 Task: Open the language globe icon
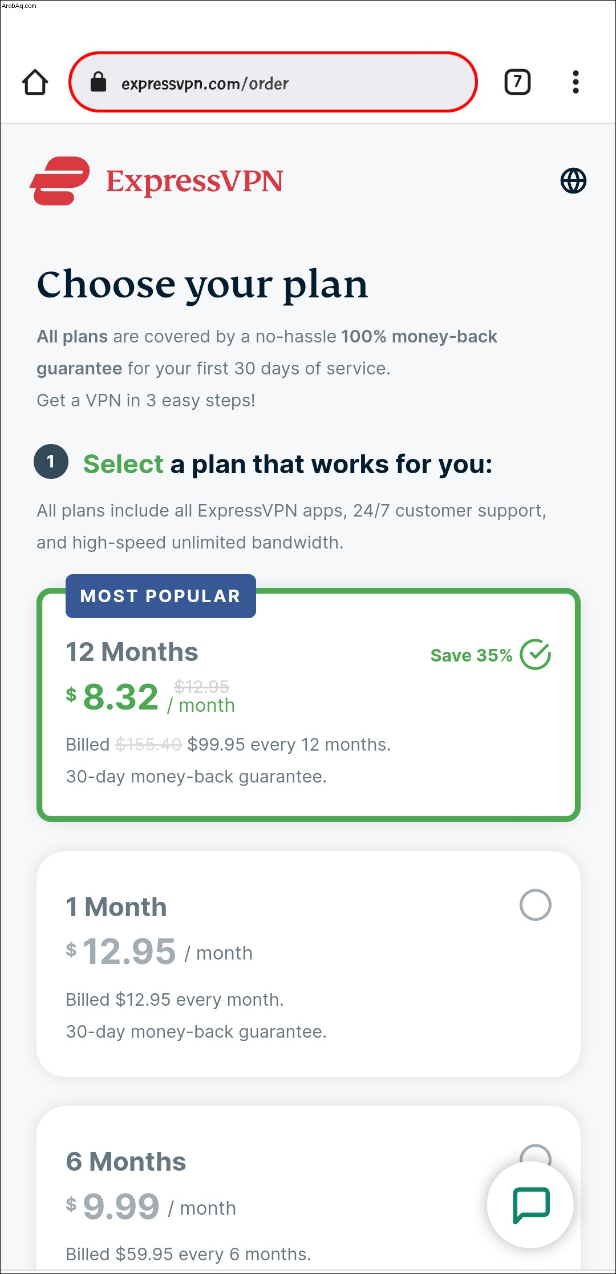pyautogui.click(x=573, y=181)
